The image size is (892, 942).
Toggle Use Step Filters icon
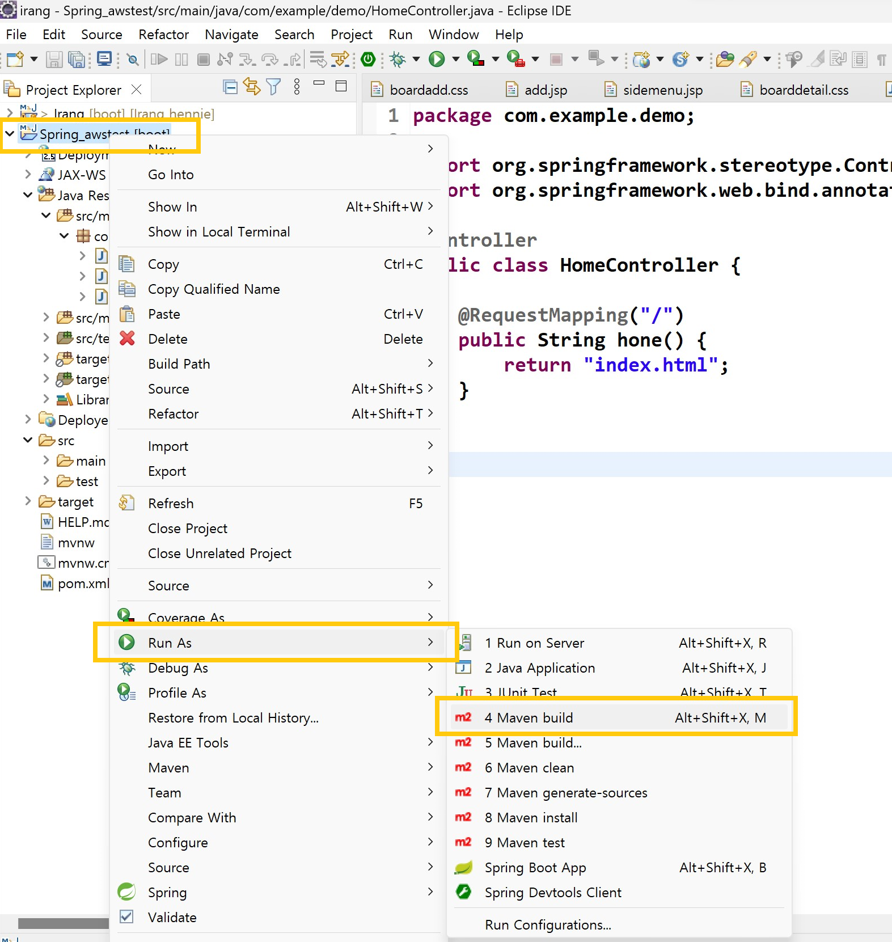click(340, 59)
